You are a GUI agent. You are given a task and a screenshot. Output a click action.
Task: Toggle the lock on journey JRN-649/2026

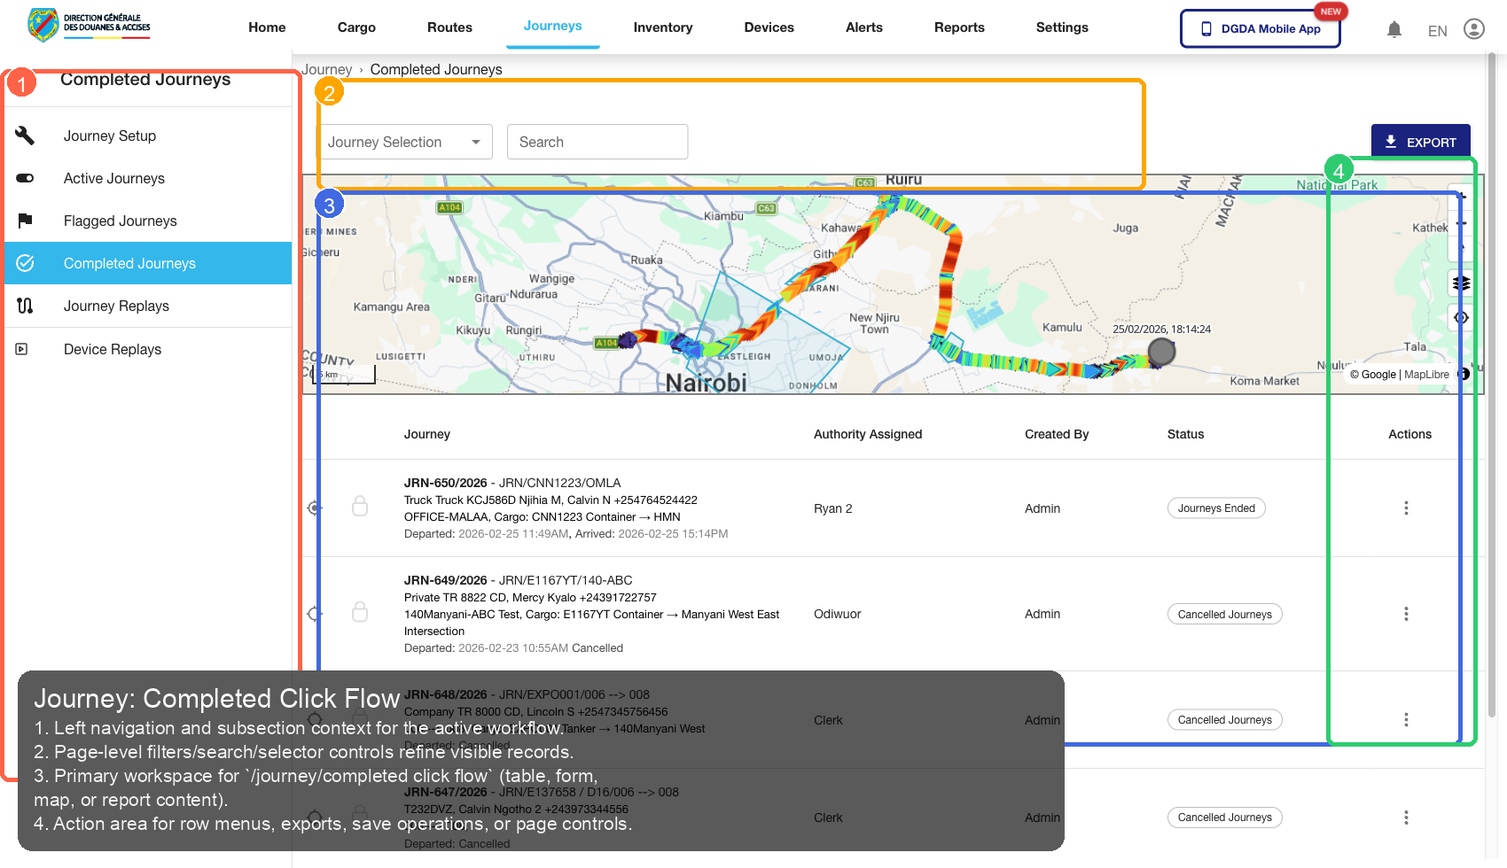point(360,612)
